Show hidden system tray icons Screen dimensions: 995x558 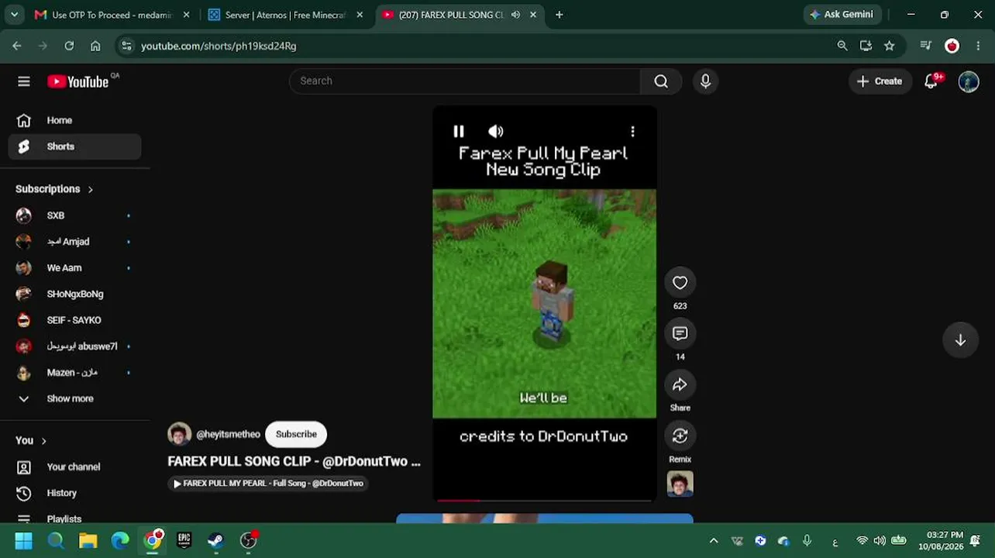click(714, 541)
